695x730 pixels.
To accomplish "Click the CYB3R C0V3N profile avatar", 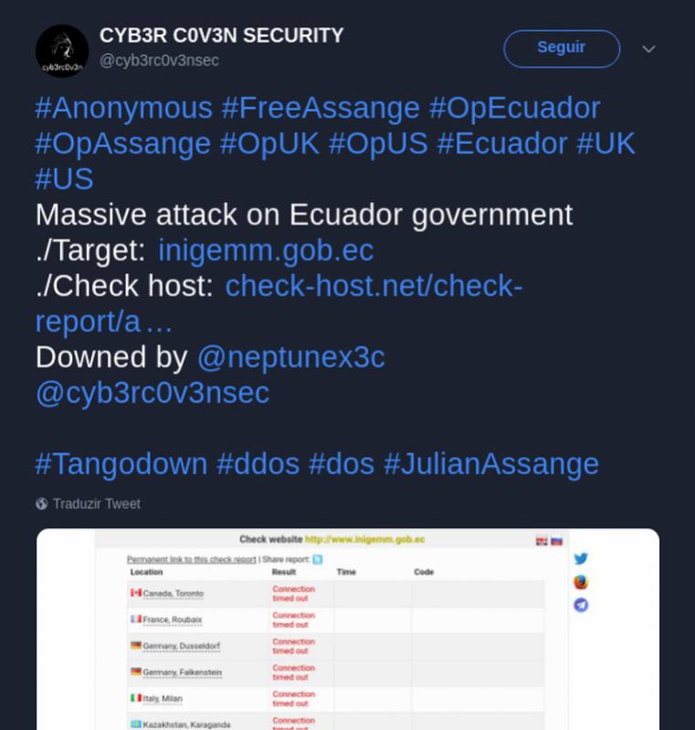I will pos(62,50).
